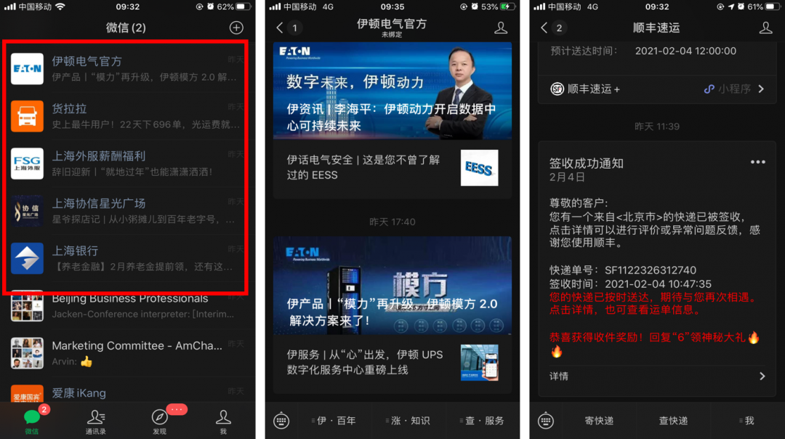Viewport: 785px width, 439px height.
Task: Tap the profile icon atop 伊顿电气官方
Action: point(501,28)
